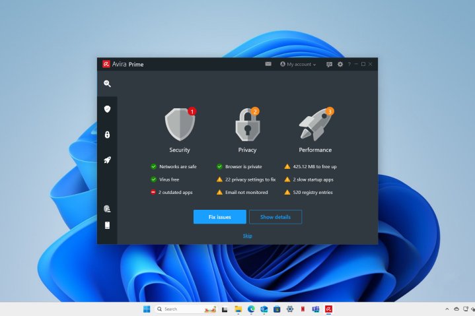Click the large Privacy padlock graphic

click(x=247, y=123)
